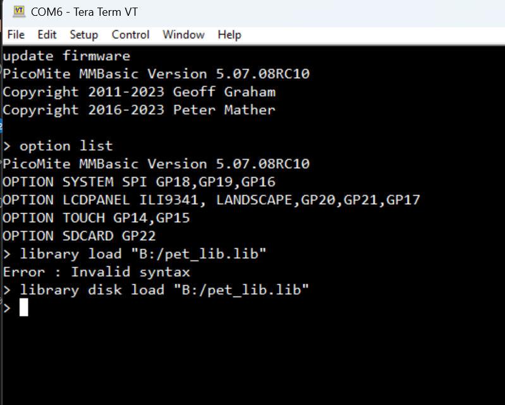Click the OPTION LCDPANEL ILI9341 line
Viewport: 505px width, 405px height.
pyautogui.click(x=212, y=200)
